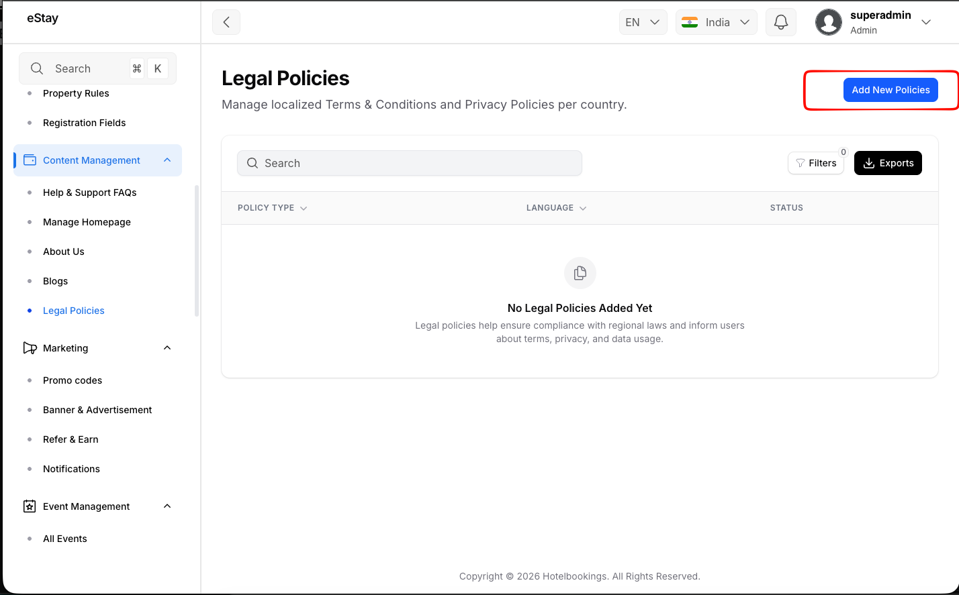The width and height of the screenshot is (959, 595).
Task: Go to Help & Support FAQs
Action: click(90, 193)
